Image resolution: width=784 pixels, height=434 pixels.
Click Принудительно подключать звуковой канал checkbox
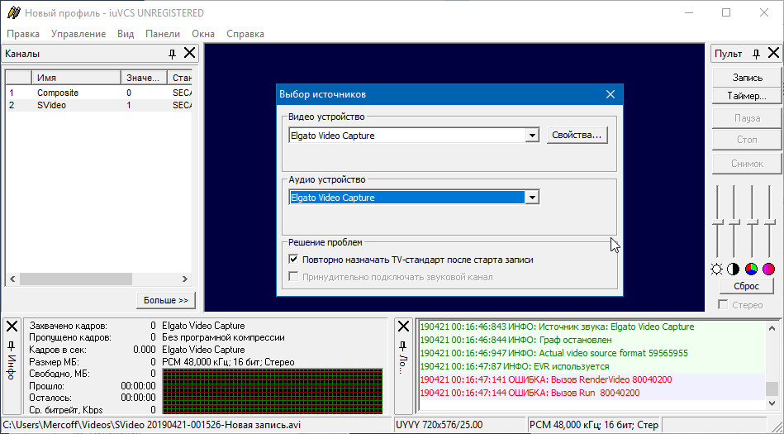(293, 277)
